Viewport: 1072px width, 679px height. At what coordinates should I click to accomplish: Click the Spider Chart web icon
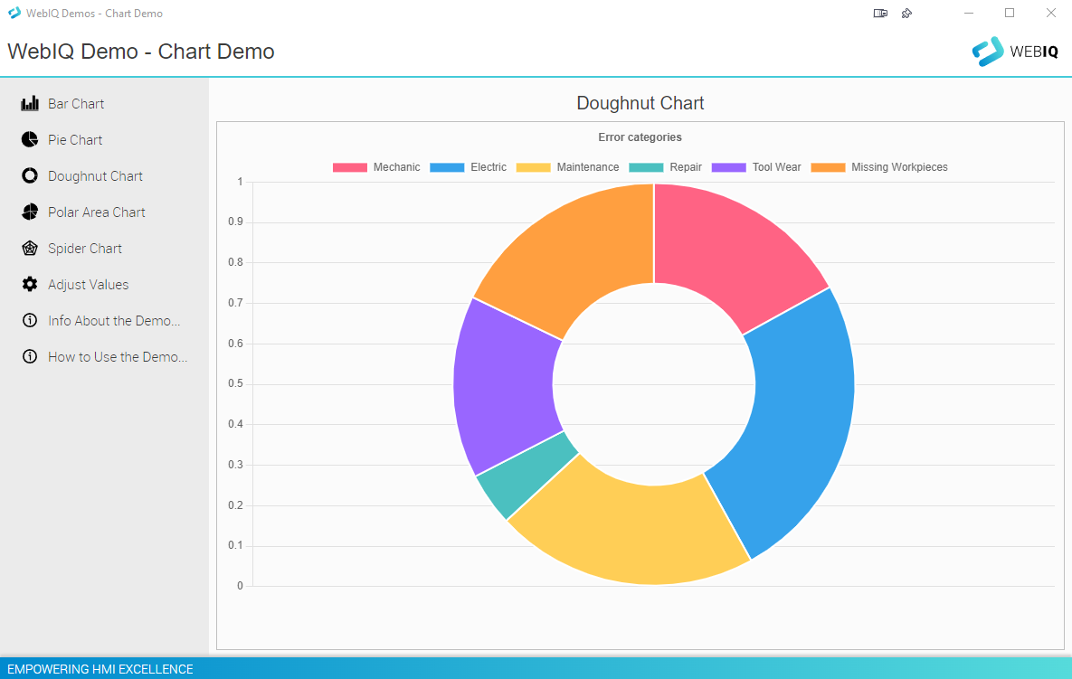29,249
